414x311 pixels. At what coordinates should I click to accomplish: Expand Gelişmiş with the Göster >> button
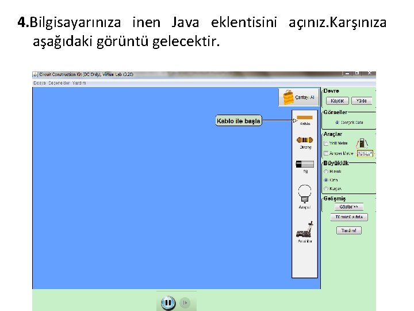pos(349,207)
